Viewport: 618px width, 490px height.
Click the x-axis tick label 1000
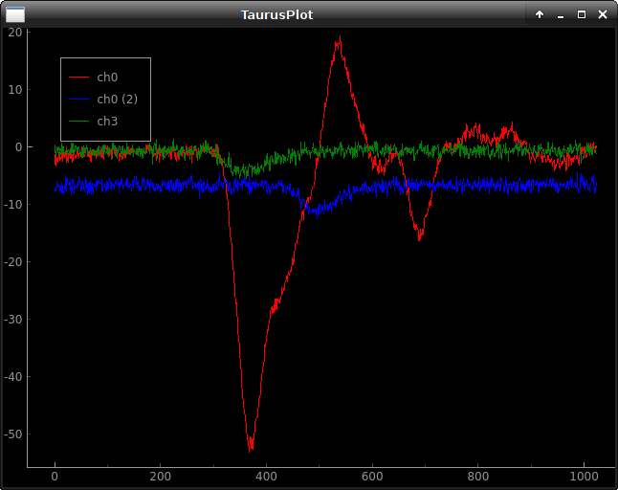pos(584,476)
